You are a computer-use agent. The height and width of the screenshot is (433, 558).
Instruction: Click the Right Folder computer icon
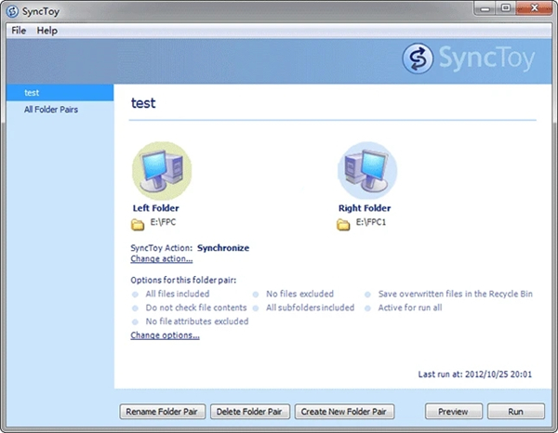[x=366, y=171]
